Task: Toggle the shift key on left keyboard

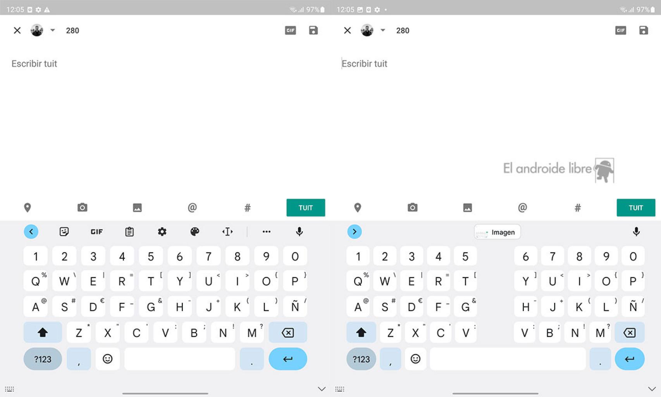Action: (43, 332)
